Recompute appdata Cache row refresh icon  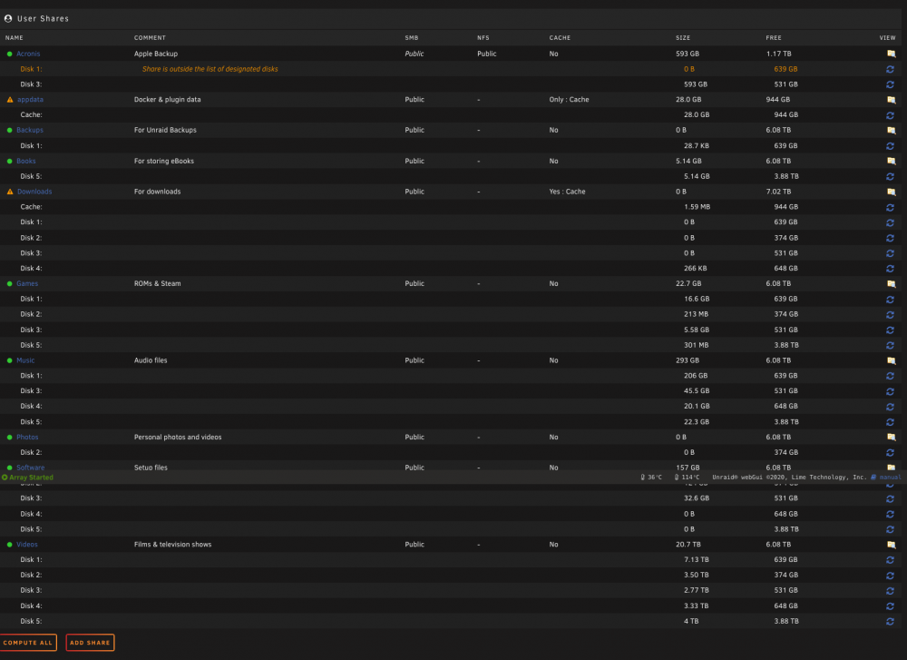point(891,115)
